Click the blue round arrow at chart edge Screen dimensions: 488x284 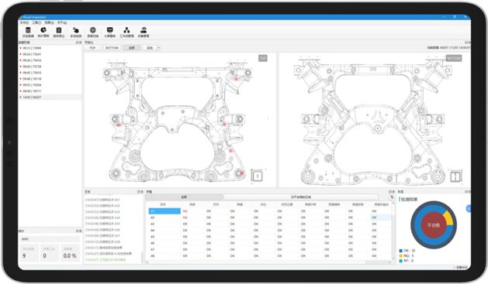pyautogui.click(x=469, y=209)
